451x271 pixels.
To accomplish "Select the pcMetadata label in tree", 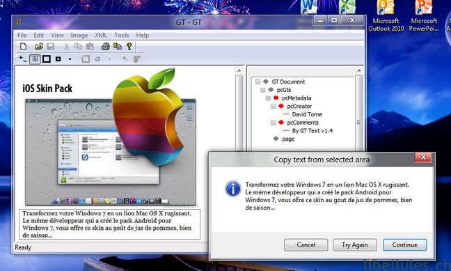I will click(x=296, y=98).
